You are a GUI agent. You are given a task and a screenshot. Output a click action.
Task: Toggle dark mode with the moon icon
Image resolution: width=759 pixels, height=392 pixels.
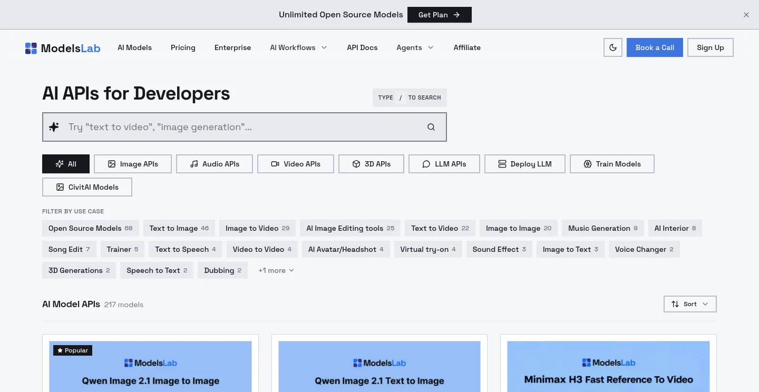[613, 47]
